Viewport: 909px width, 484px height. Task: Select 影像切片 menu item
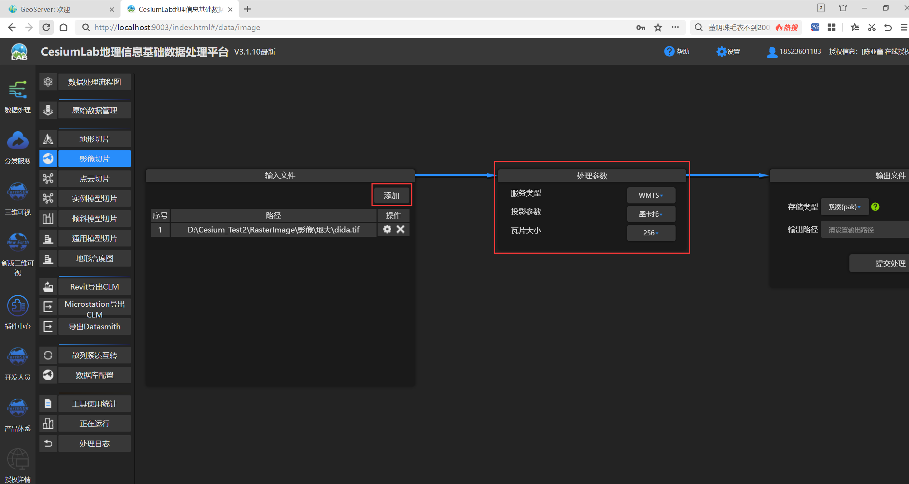95,159
